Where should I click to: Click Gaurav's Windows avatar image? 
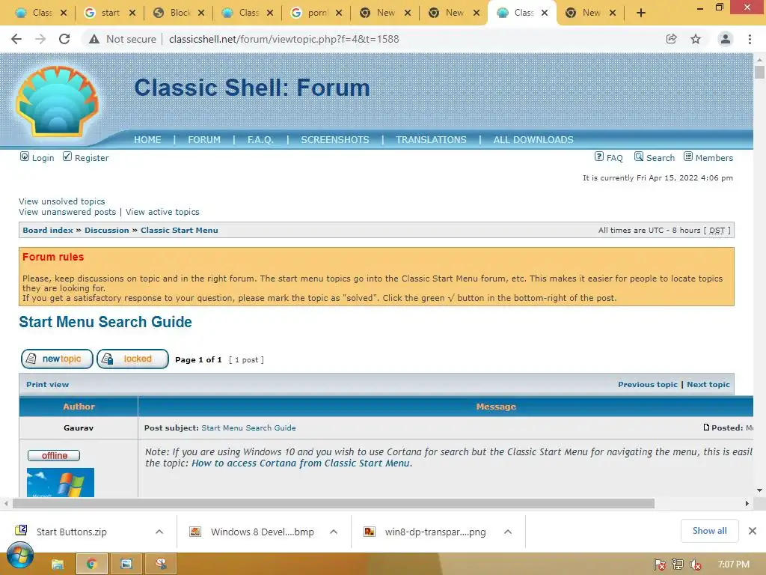click(61, 483)
